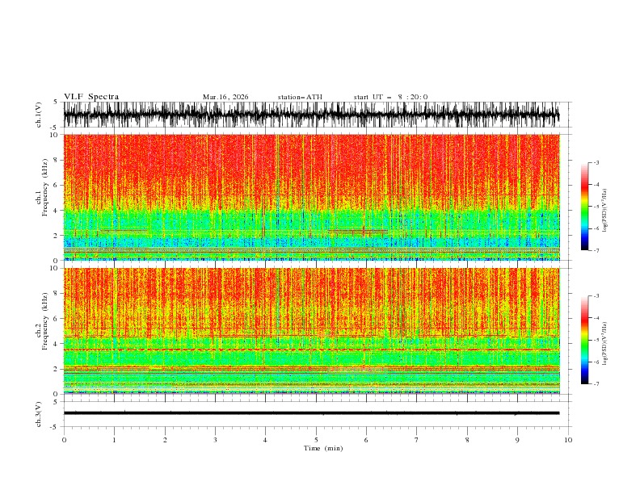Click the "5" tick on ch.3(V) axis
Image resolution: width=640 pixels, height=494 pixels.
[56, 401]
